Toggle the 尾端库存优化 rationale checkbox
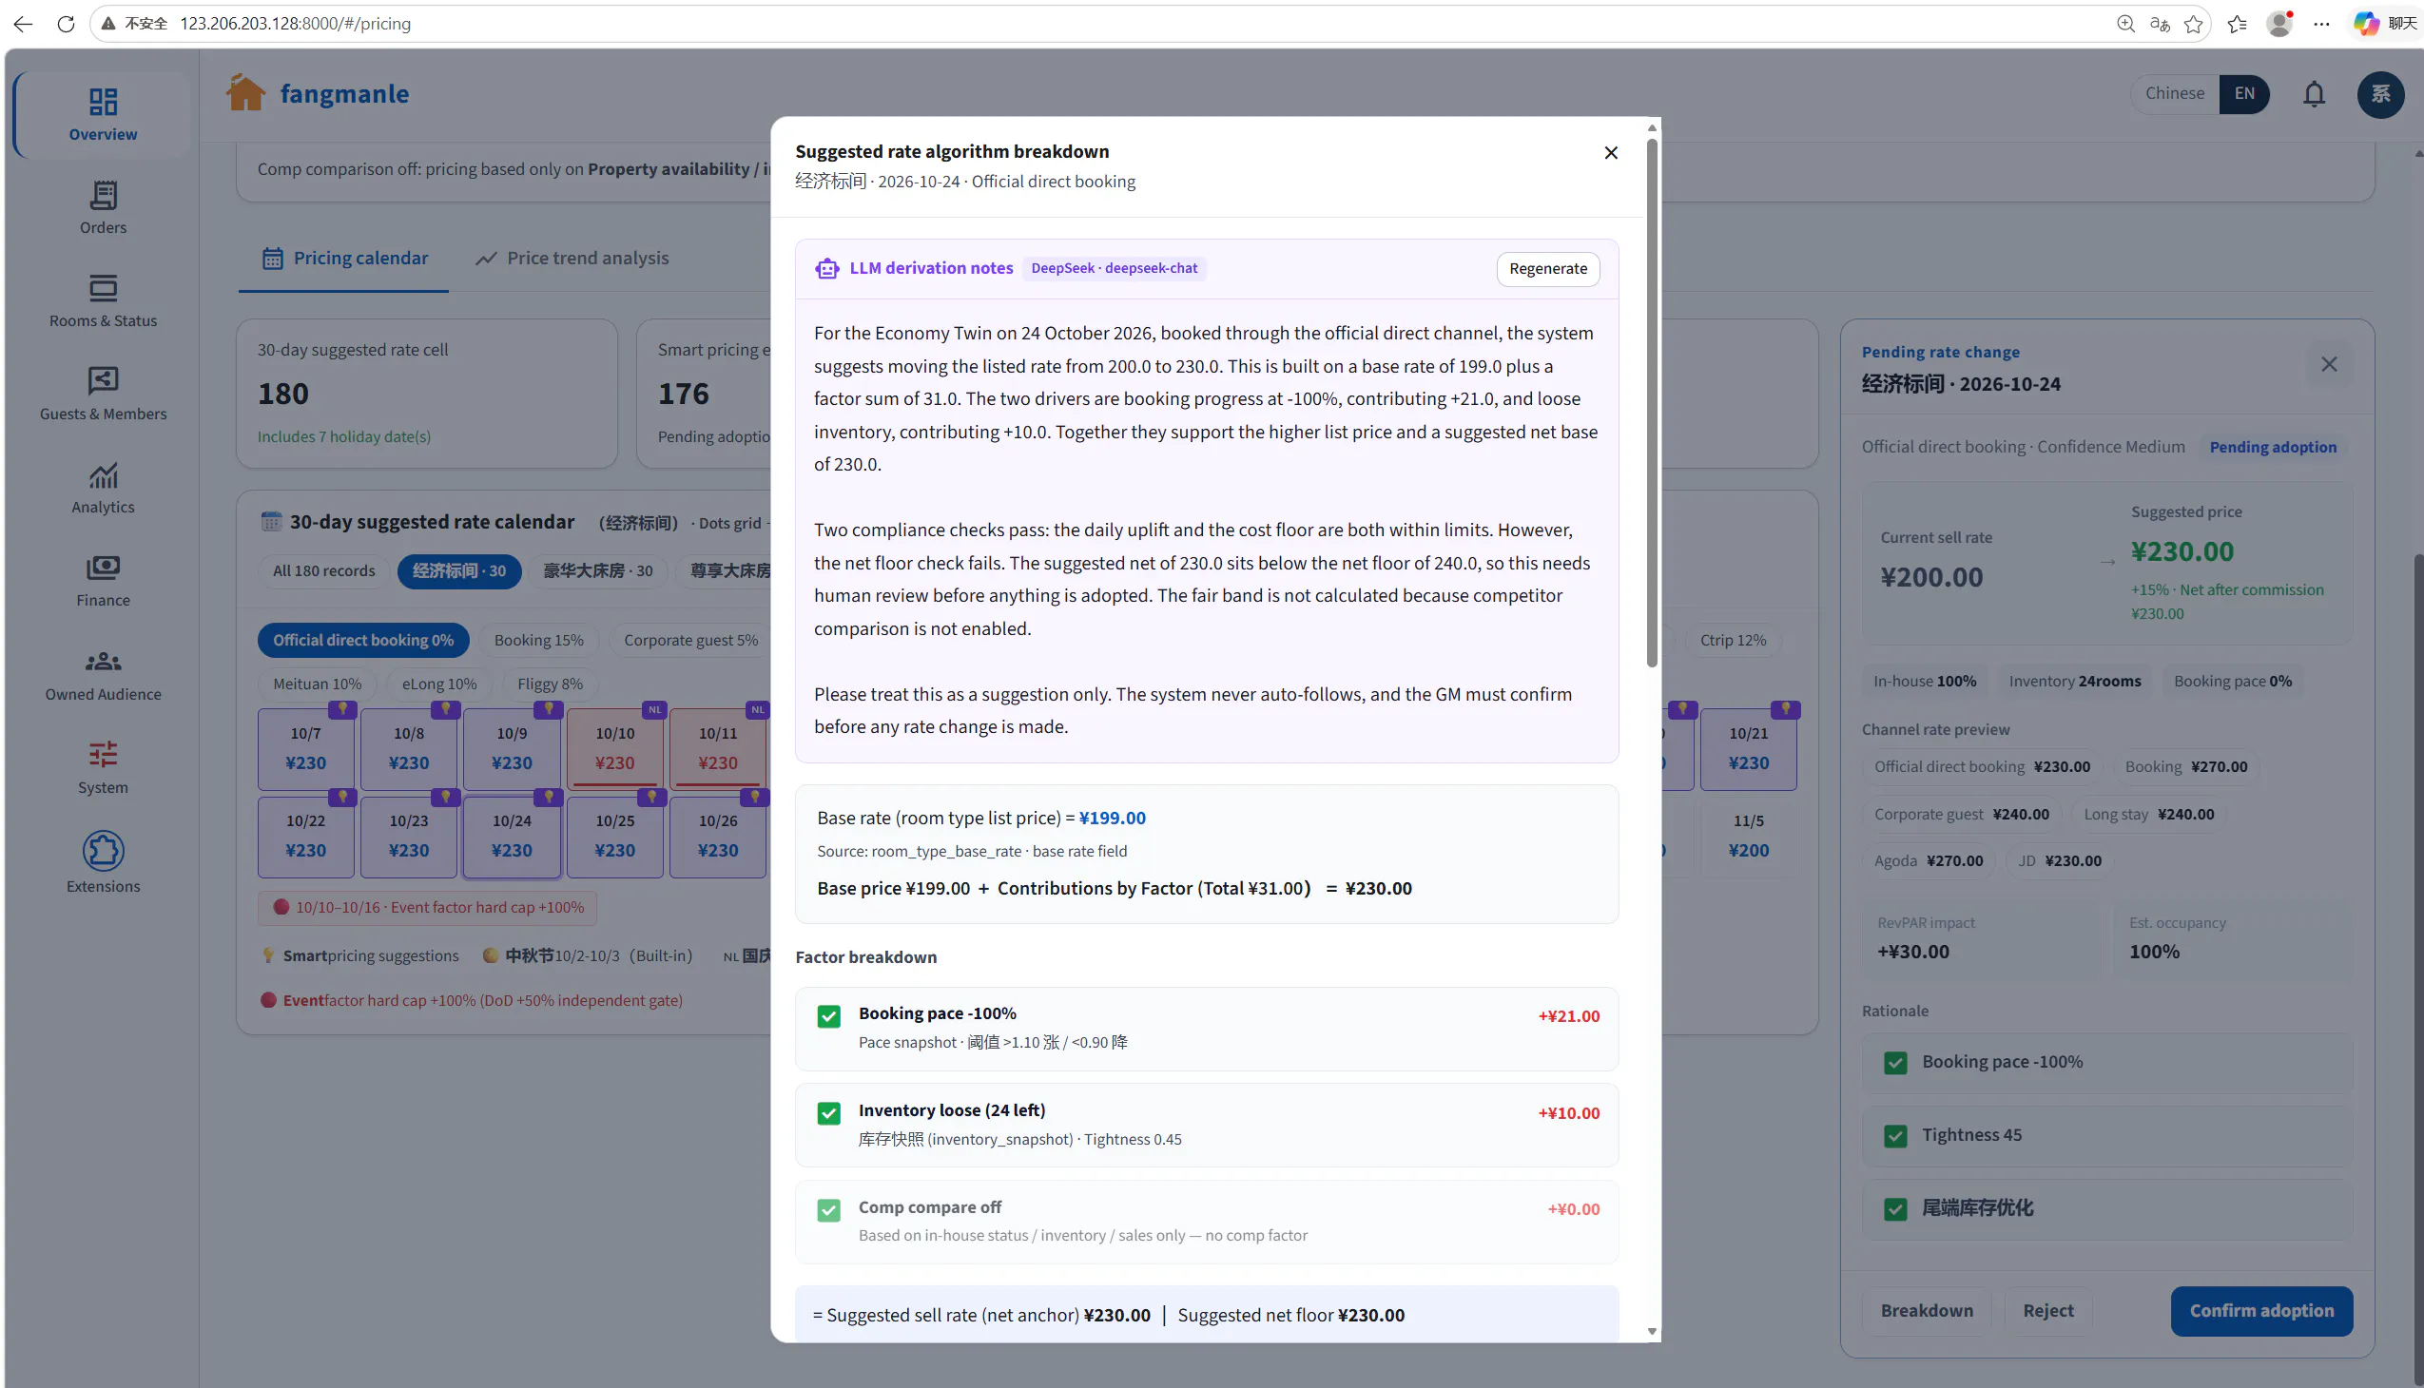The width and height of the screenshot is (2424, 1388). [1895, 1209]
